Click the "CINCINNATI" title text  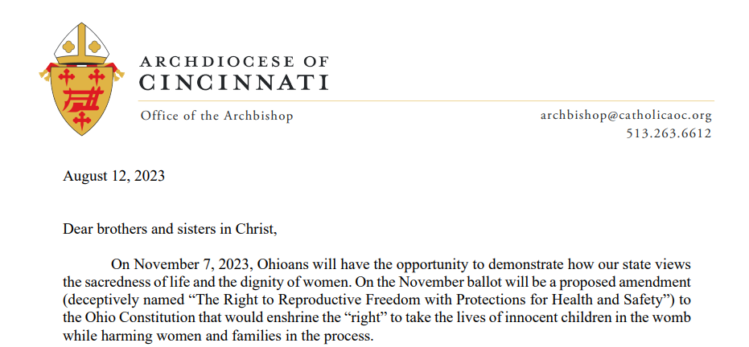(x=234, y=82)
